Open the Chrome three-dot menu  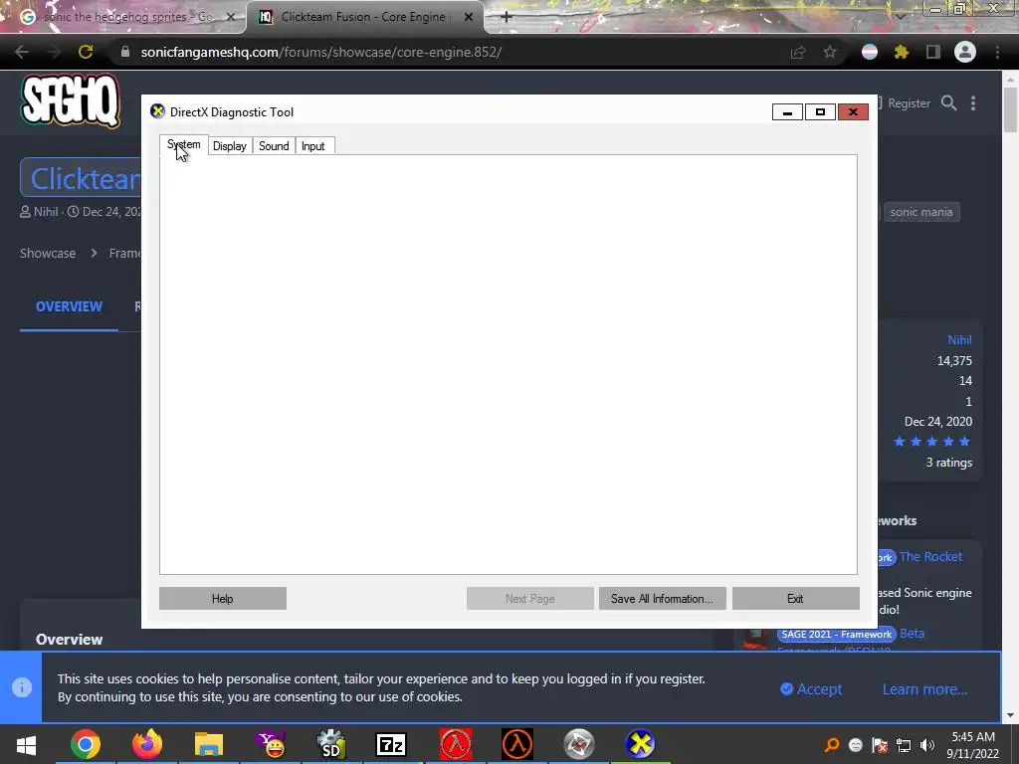click(x=997, y=52)
